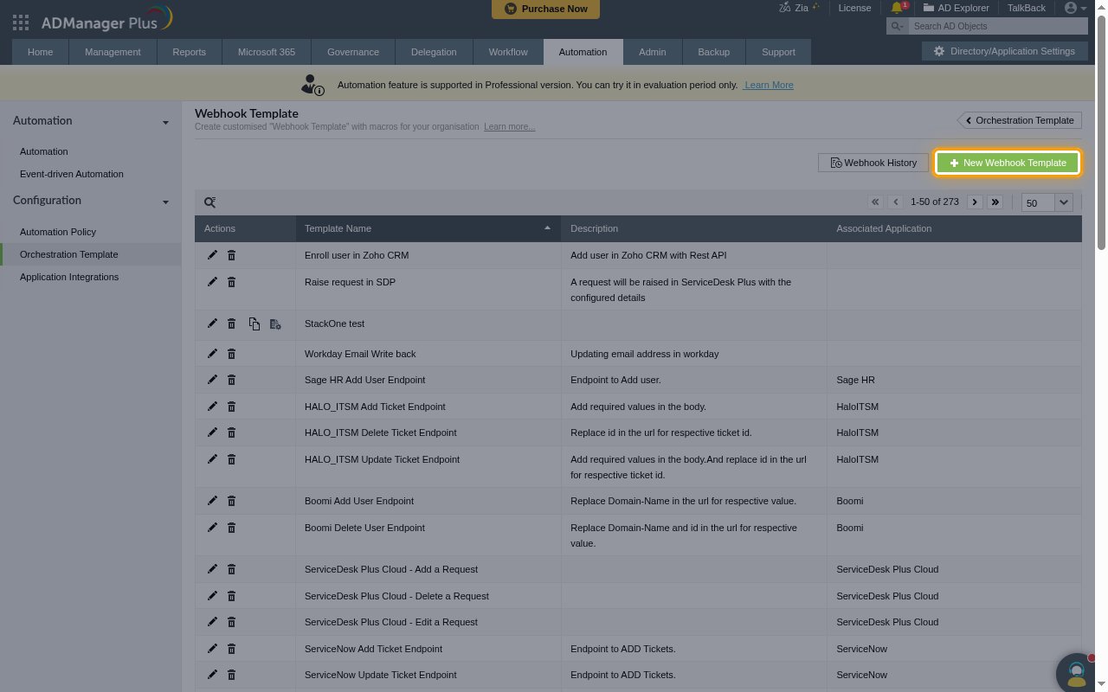Click the settings-page icon in StackOne test row
The height and width of the screenshot is (692, 1108).
(275, 324)
